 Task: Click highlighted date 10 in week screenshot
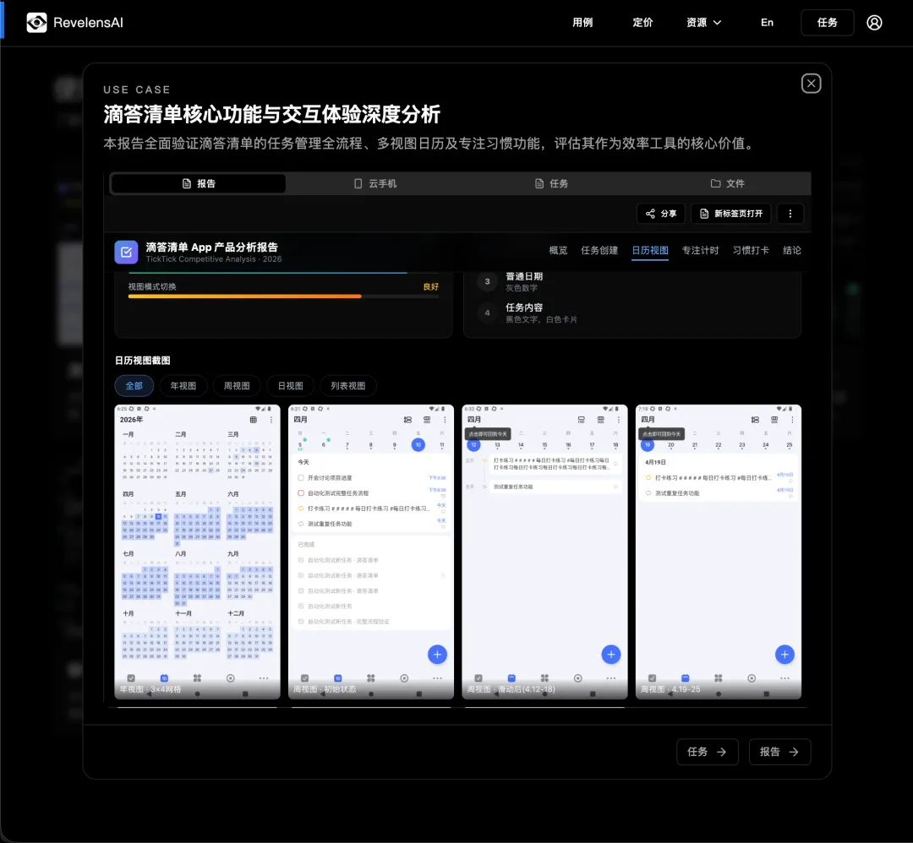pyautogui.click(x=418, y=445)
